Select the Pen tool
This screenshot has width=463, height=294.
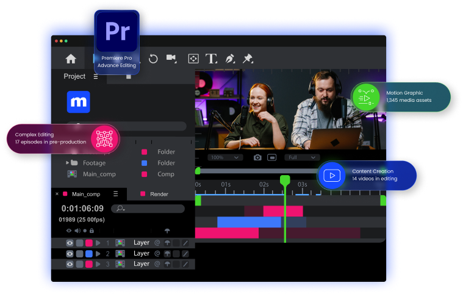click(x=230, y=59)
